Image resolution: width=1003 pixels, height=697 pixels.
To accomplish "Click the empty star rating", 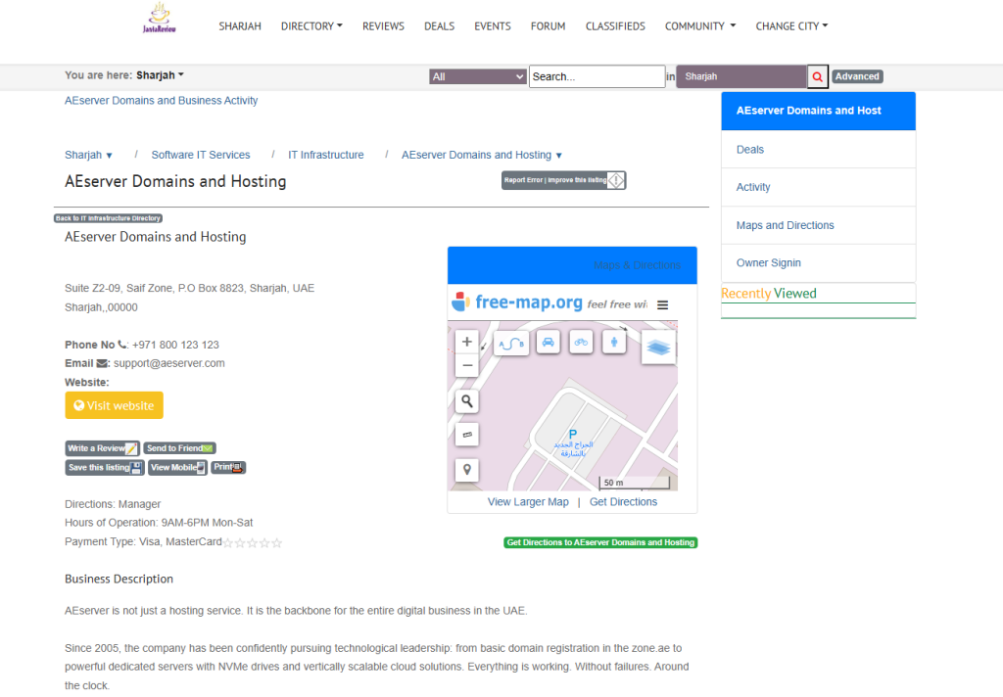I will click(252, 543).
